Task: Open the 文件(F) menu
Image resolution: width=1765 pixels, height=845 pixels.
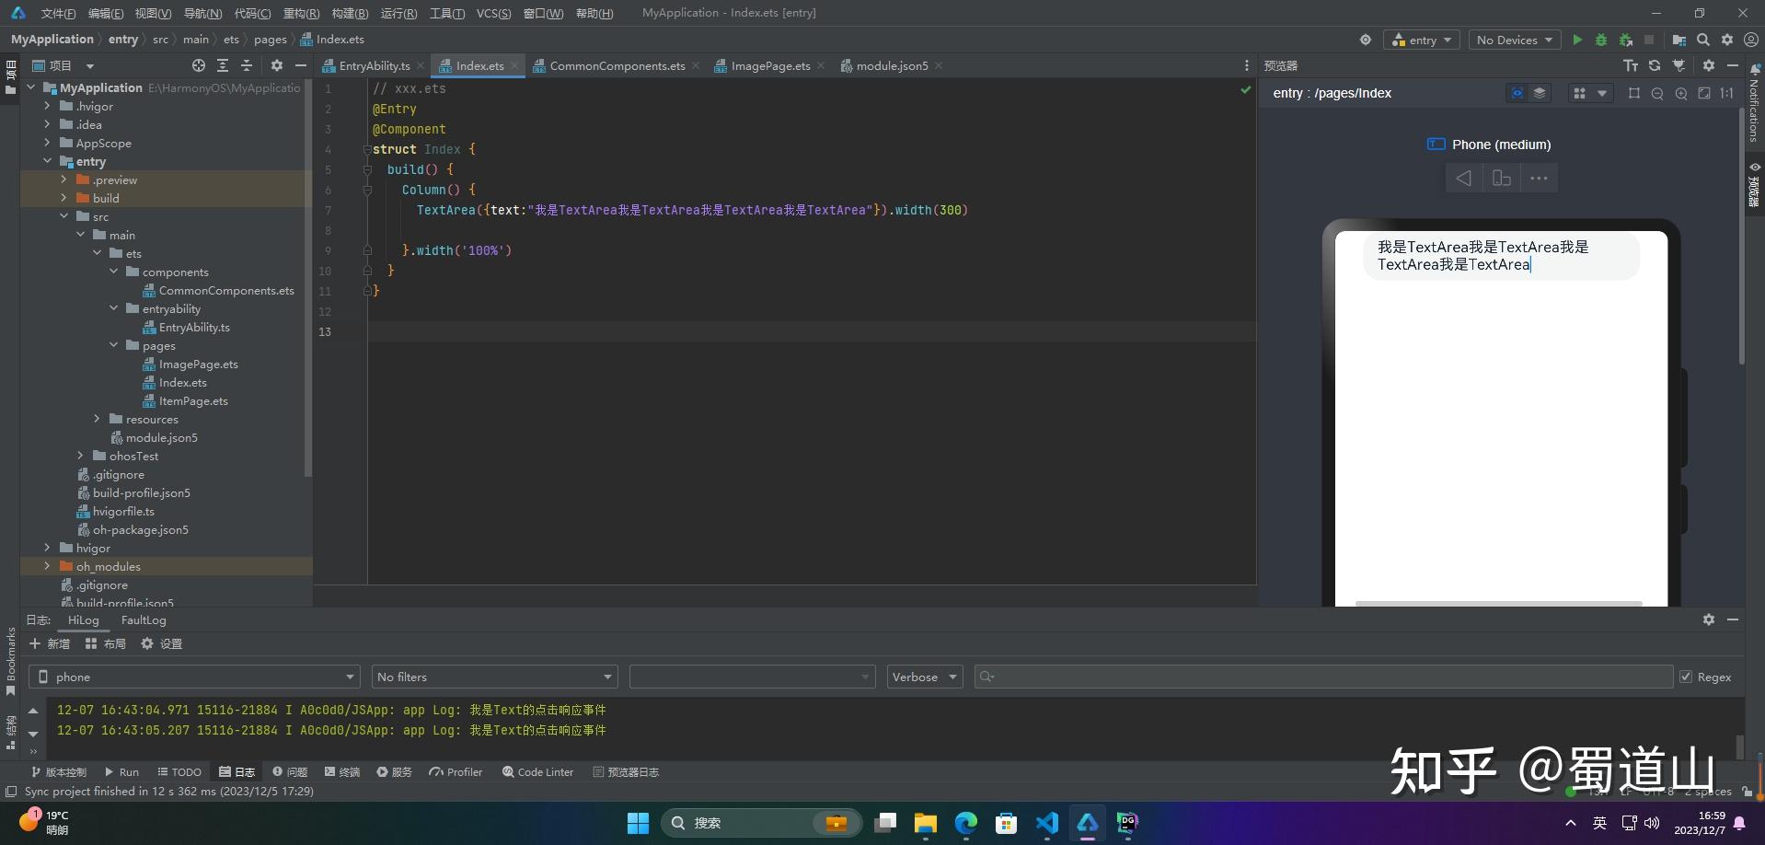Action: click(x=58, y=13)
